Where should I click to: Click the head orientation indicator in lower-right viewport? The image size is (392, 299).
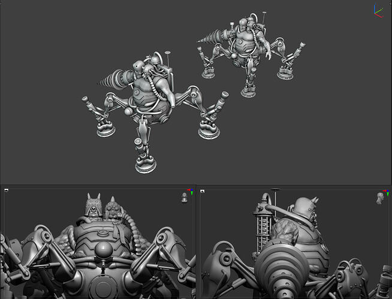(x=380, y=198)
